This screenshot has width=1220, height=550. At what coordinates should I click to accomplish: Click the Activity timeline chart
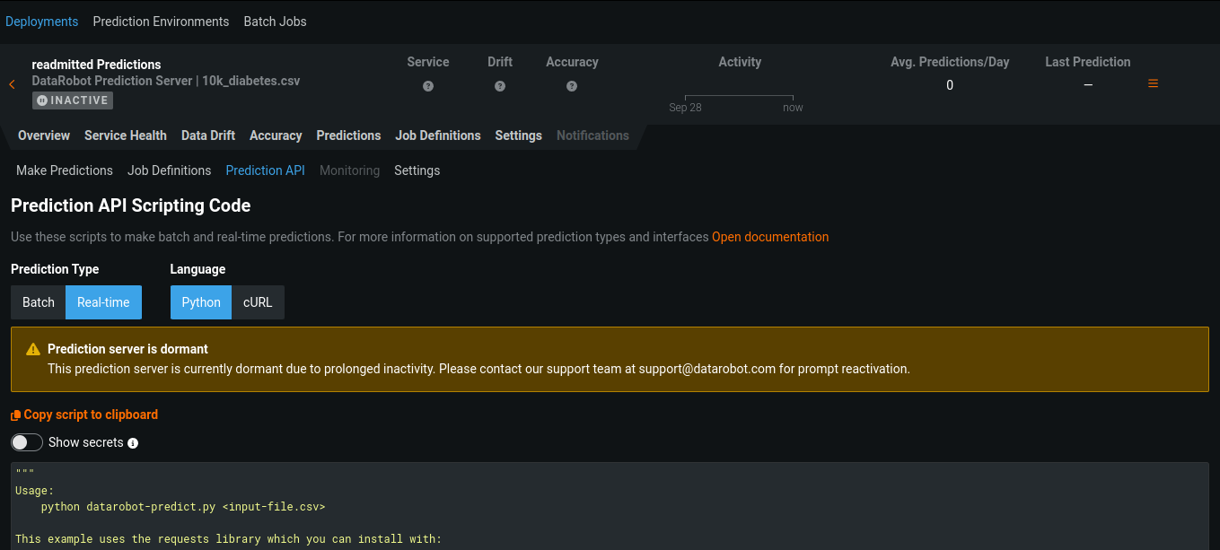(x=739, y=97)
